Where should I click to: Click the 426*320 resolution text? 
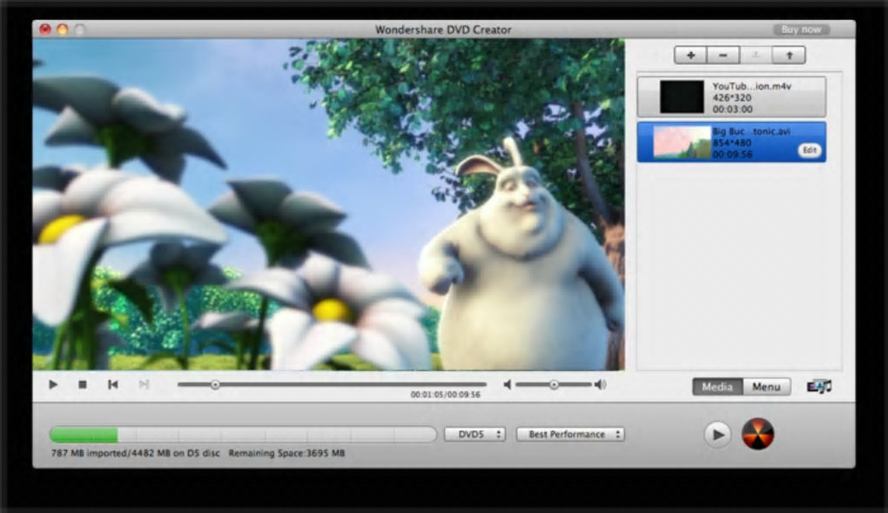(x=731, y=97)
